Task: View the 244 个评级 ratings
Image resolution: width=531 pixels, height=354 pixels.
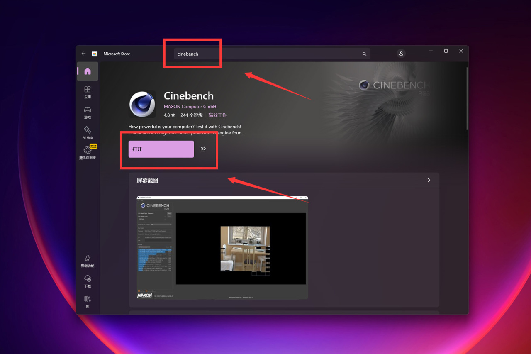Action: (192, 115)
